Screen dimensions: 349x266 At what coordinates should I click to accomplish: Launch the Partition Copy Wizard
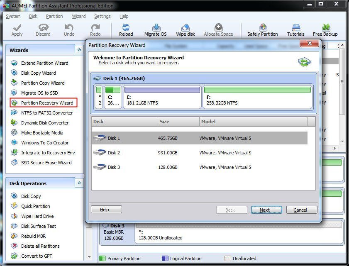38,83
